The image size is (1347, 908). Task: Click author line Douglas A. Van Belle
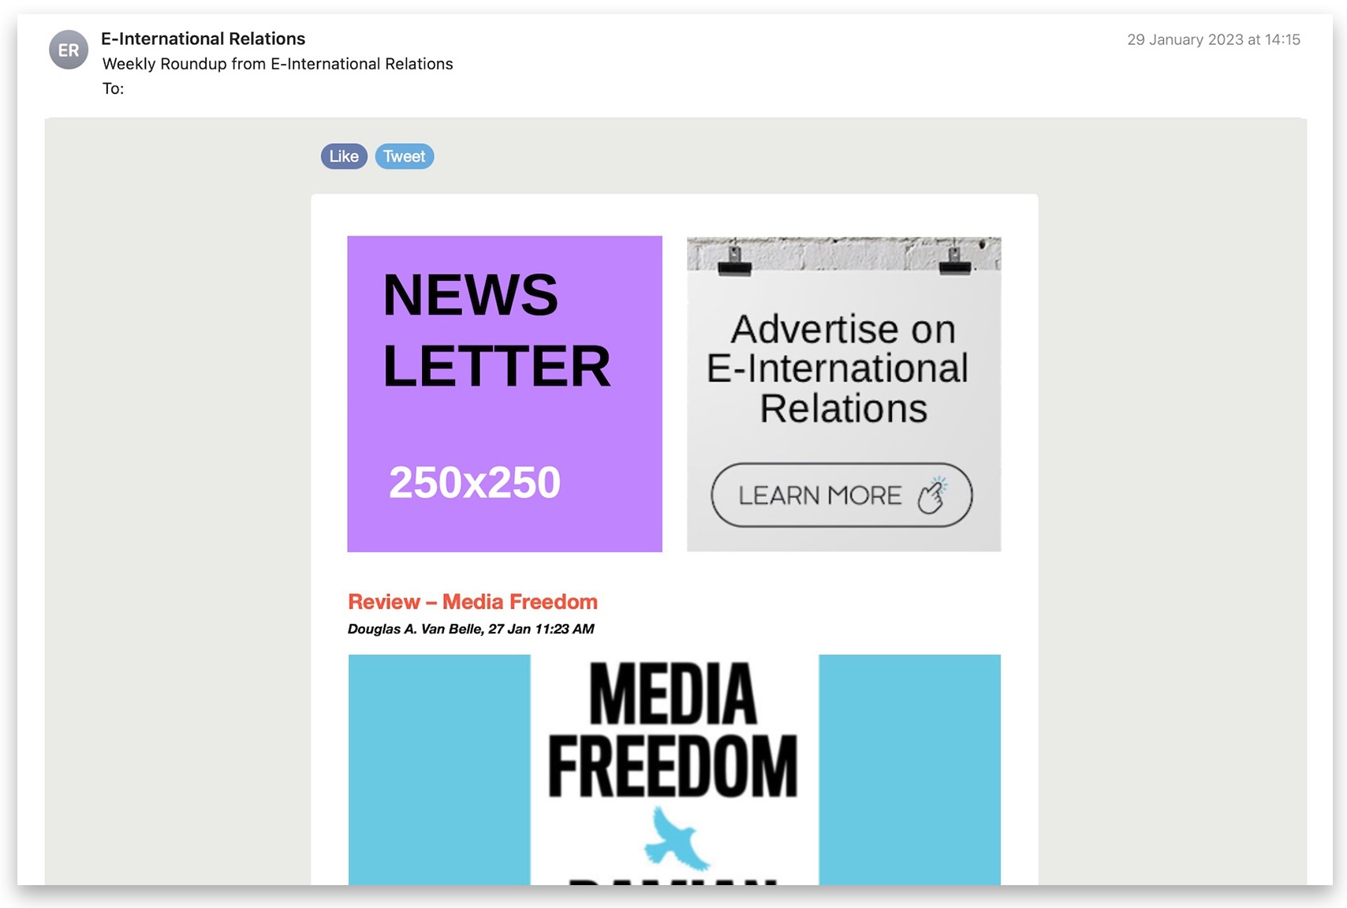(x=415, y=629)
